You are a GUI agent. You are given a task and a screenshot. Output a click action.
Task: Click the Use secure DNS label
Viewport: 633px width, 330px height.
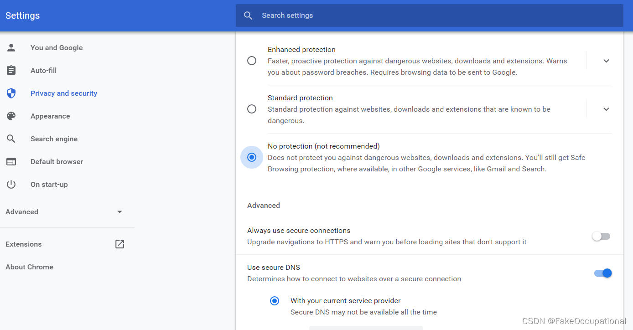click(x=274, y=267)
